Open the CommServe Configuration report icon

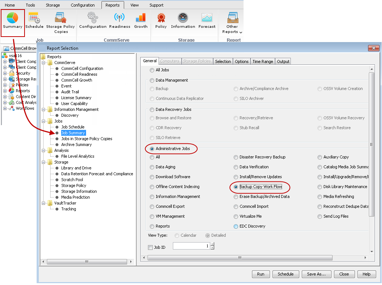(x=93, y=21)
